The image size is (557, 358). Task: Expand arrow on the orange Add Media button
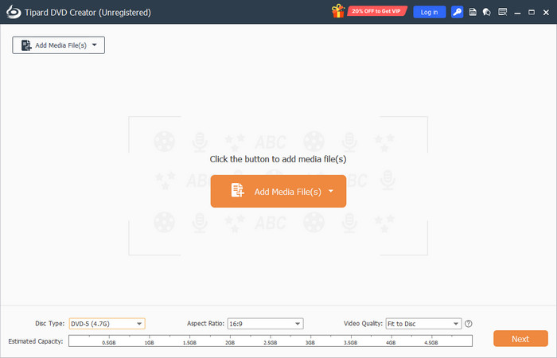coord(330,192)
